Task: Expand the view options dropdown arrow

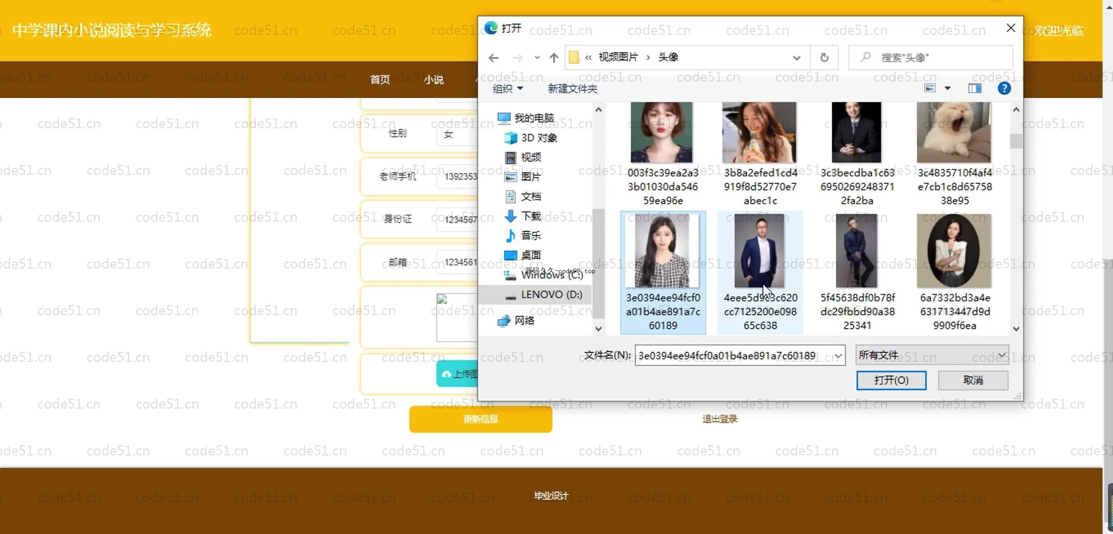Action: [947, 89]
